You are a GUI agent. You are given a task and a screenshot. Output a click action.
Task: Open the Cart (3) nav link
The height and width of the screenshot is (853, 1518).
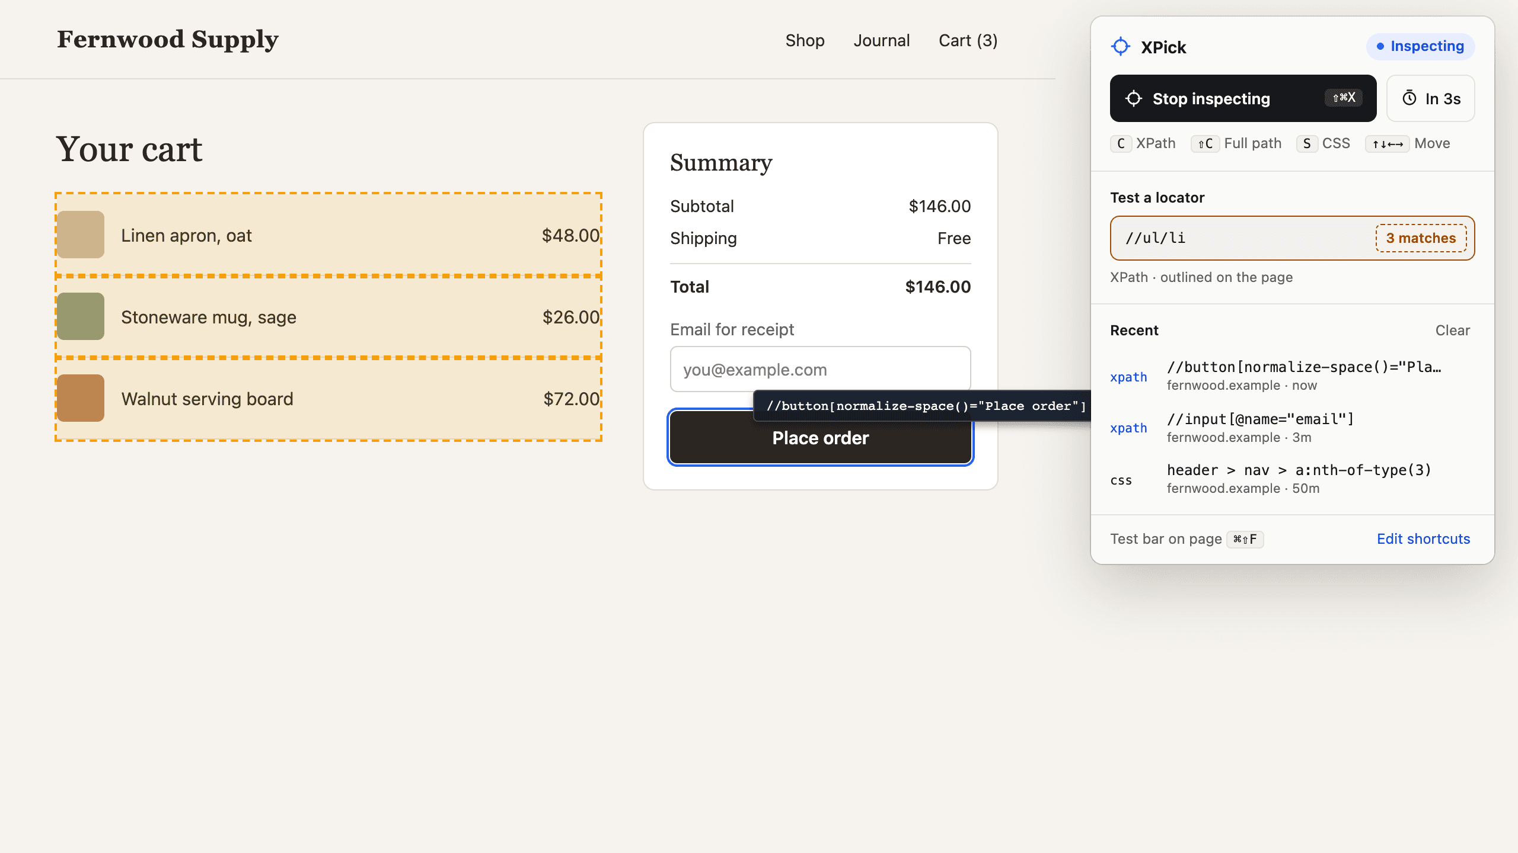click(x=968, y=40)
